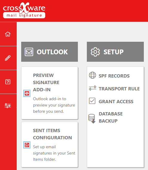Click the gear icon in Setup header
148x170 pixels.
point(95,52)
